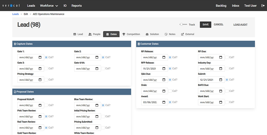This screenshot has width=267, height=135.
Task: Switch to the Competition tab
Action: [x=131, y=34]
